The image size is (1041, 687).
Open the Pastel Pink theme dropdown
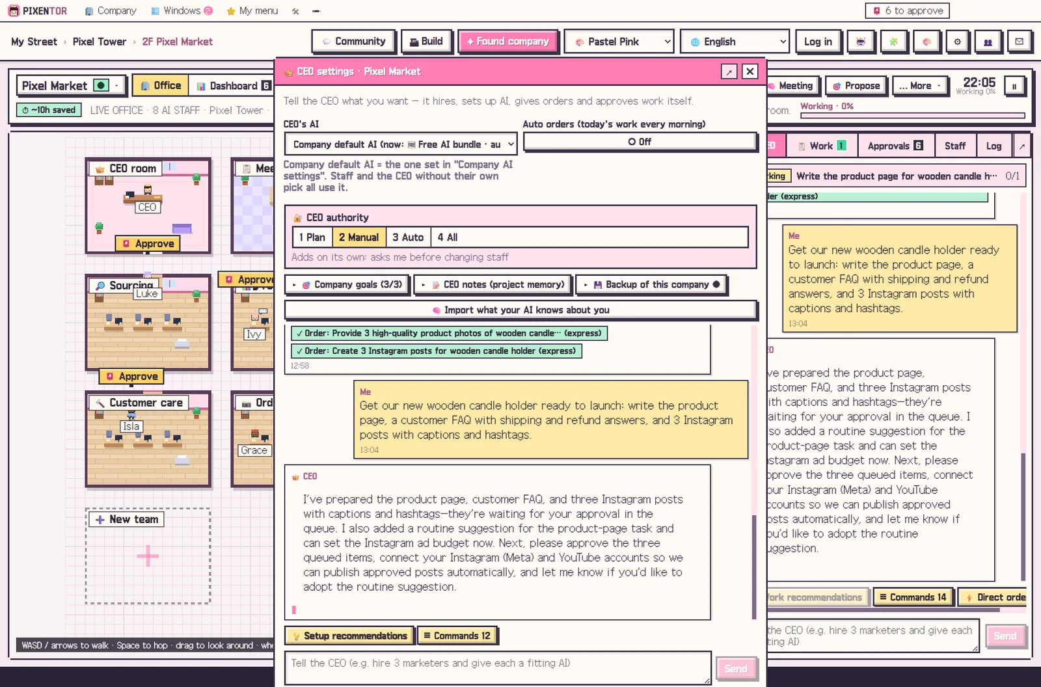pyautogui.click(x=619, y=42)
